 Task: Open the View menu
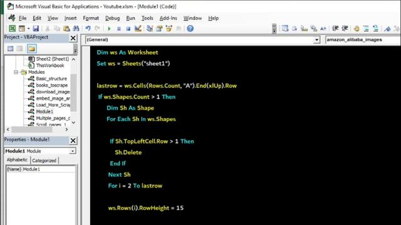coord(53,18)
